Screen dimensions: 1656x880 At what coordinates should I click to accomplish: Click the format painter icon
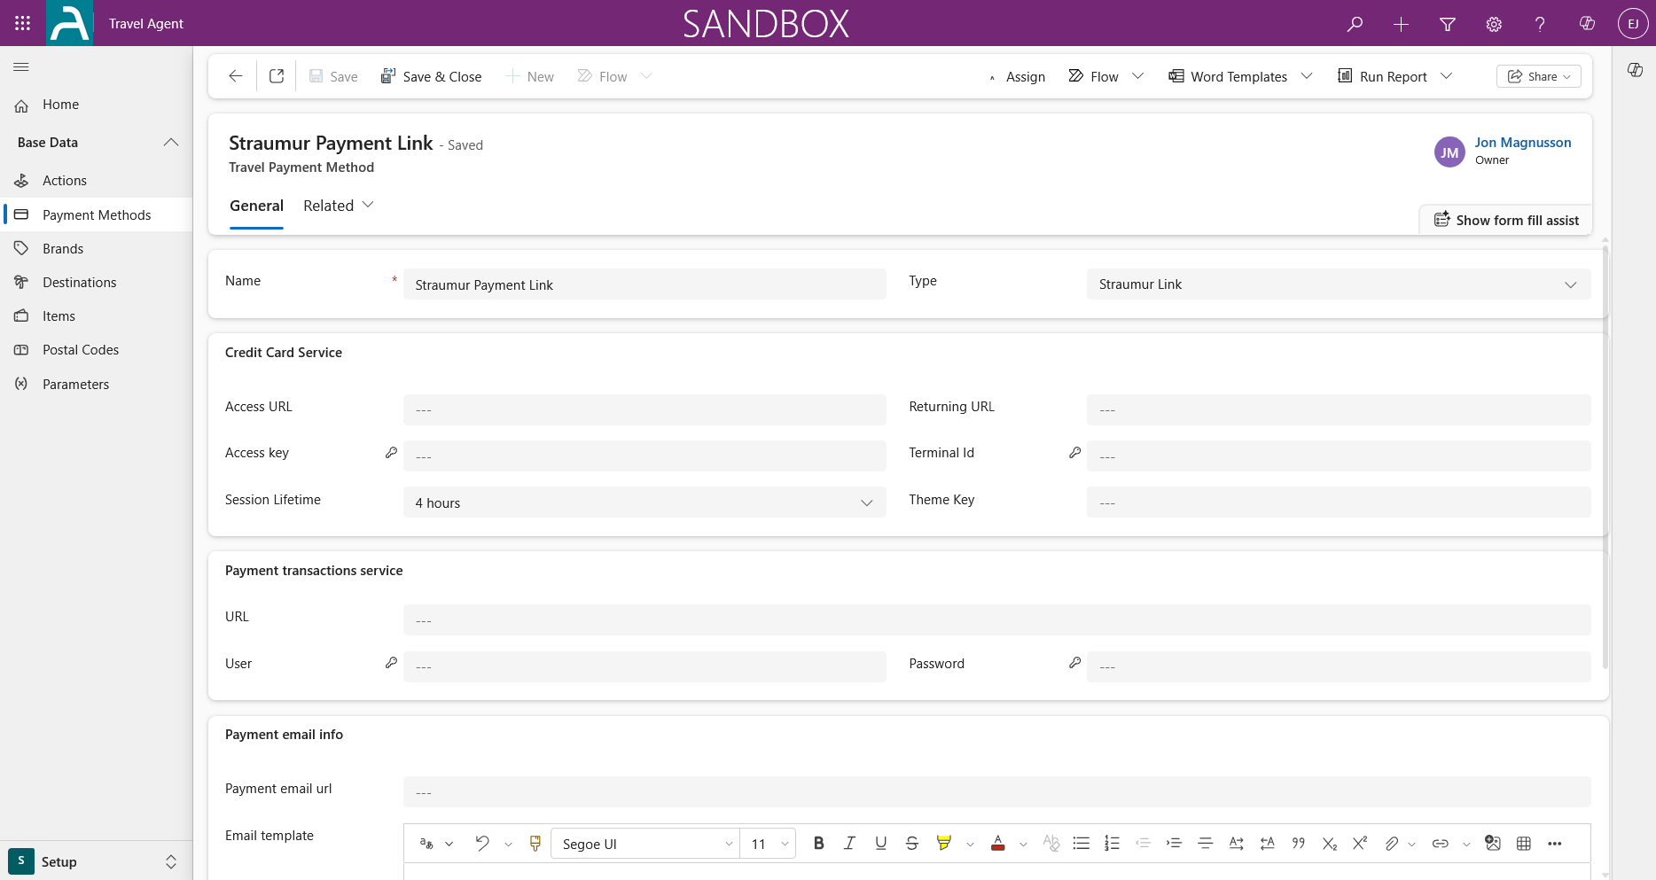click(535, 844)
